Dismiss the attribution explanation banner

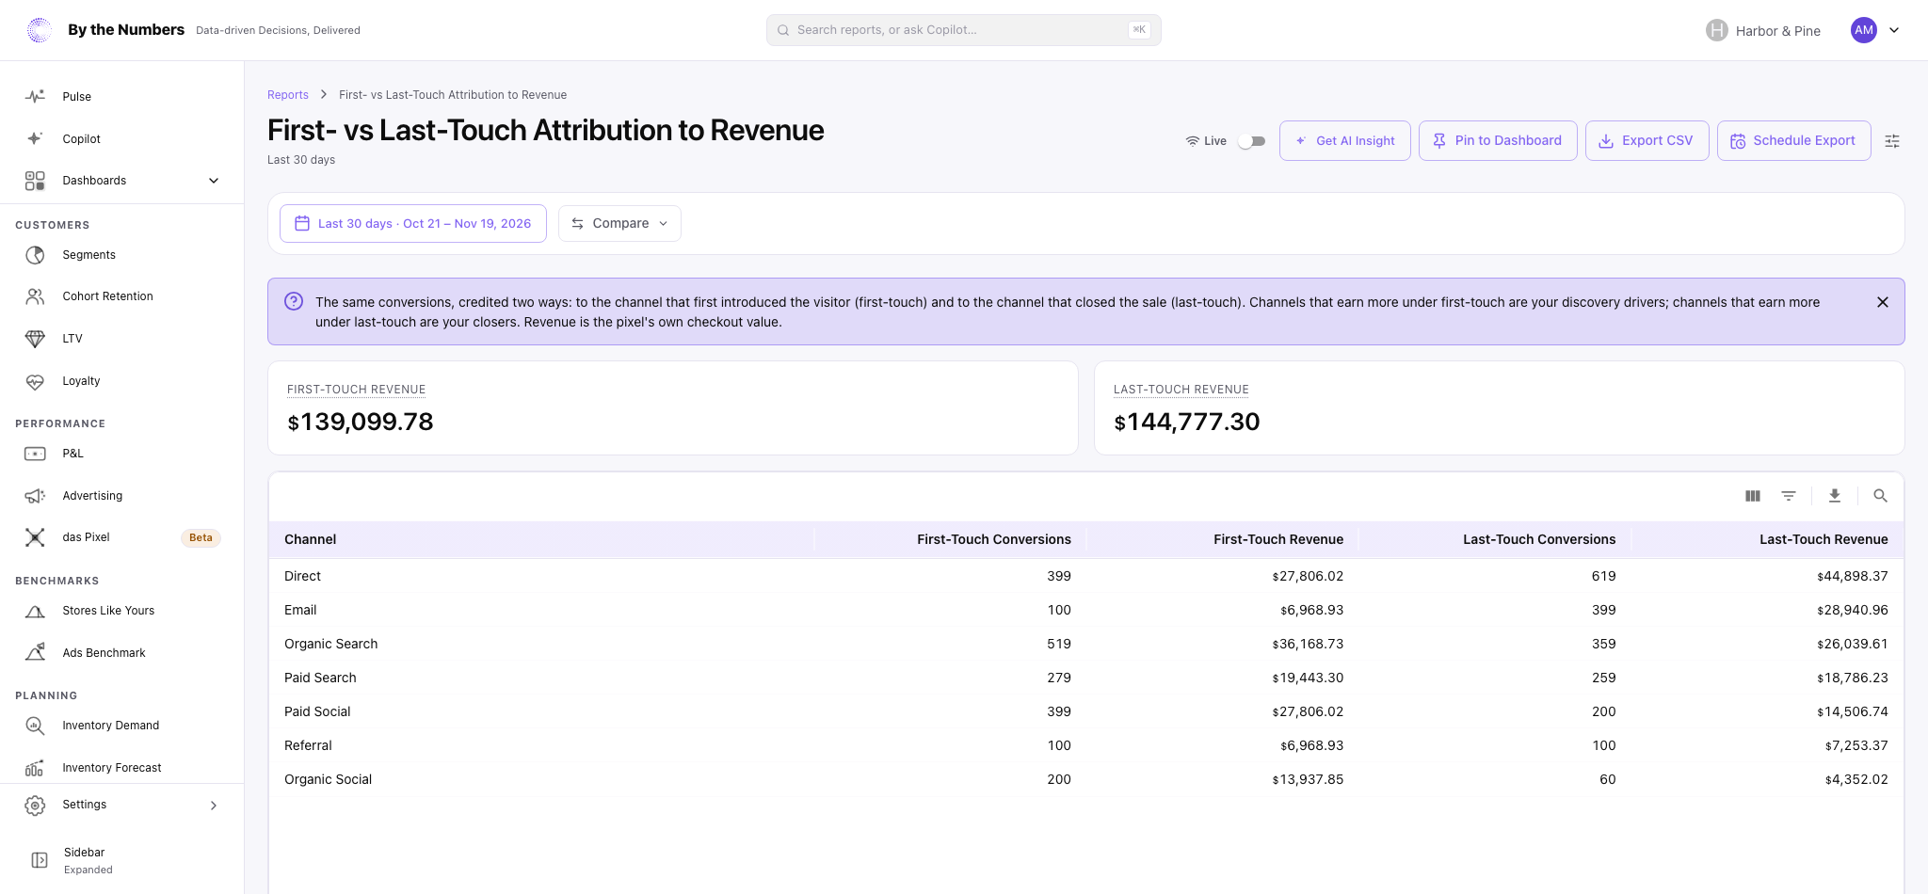point(1883,302)
